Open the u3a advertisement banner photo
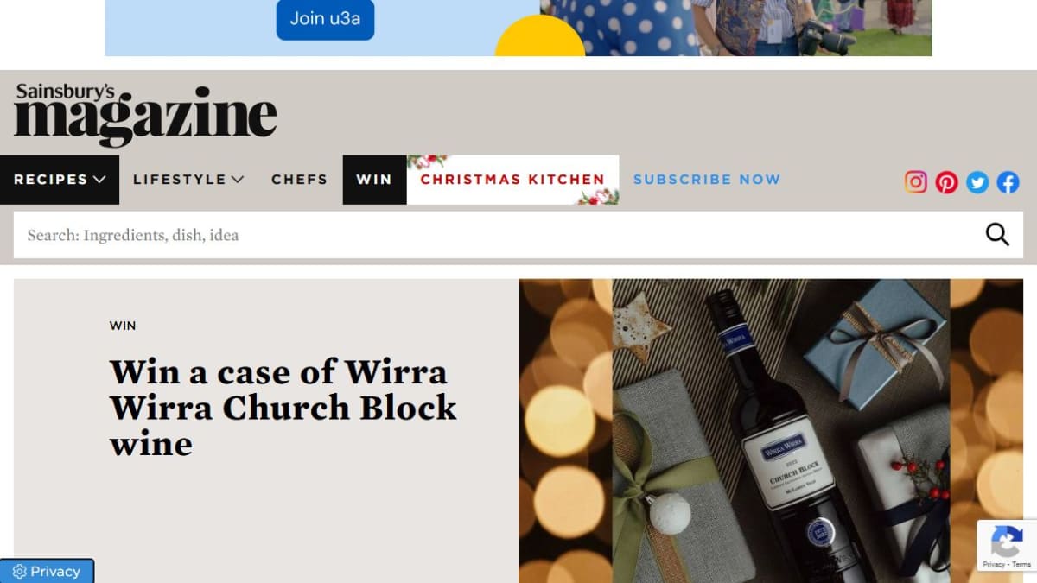This screenshot has height=583, width=1037. pyautogui.click(x=735, y=28)
